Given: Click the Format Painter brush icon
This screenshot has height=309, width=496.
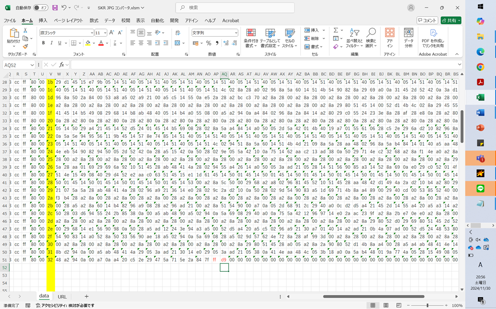Looking at the screenshot, I should pyautogui.click(x=25, y=46).
